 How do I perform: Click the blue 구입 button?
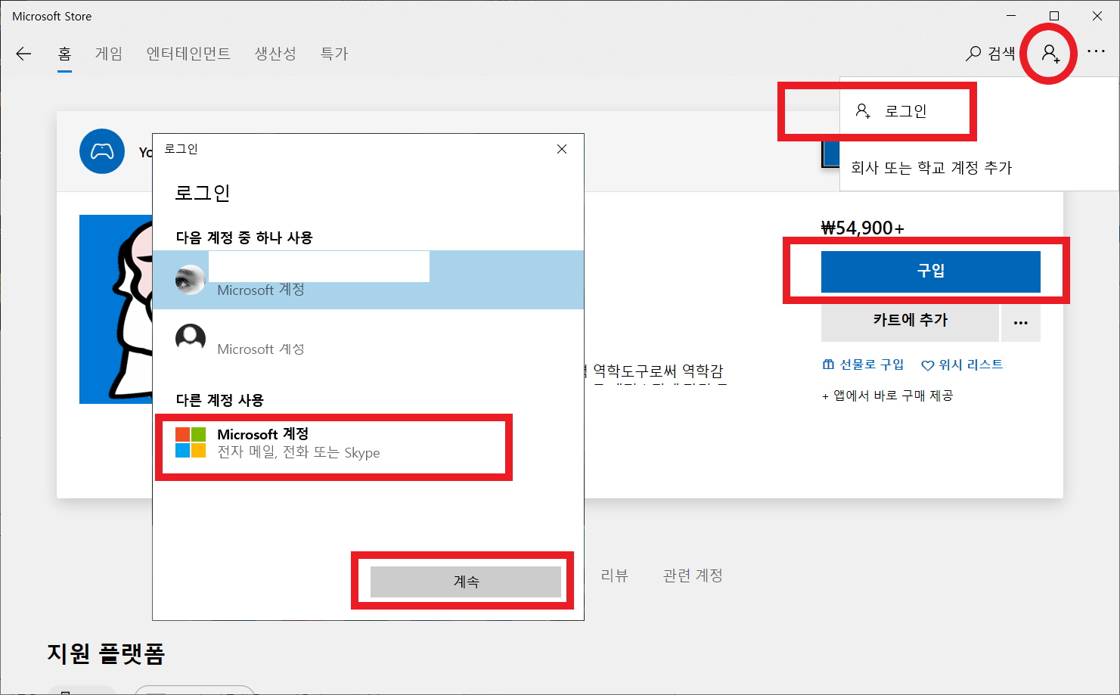pos(931,271)
